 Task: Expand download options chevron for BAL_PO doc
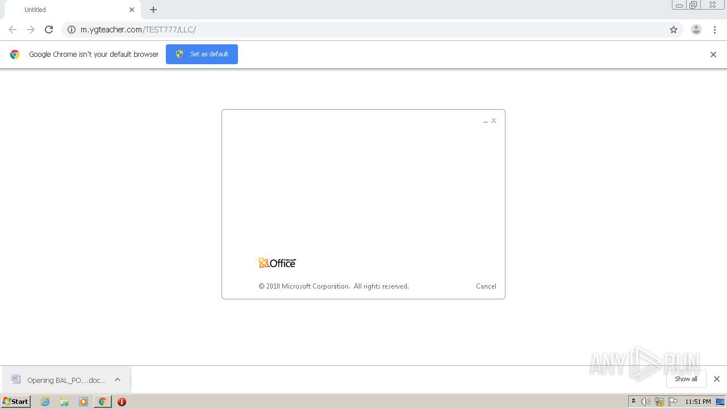pos(118,380)
